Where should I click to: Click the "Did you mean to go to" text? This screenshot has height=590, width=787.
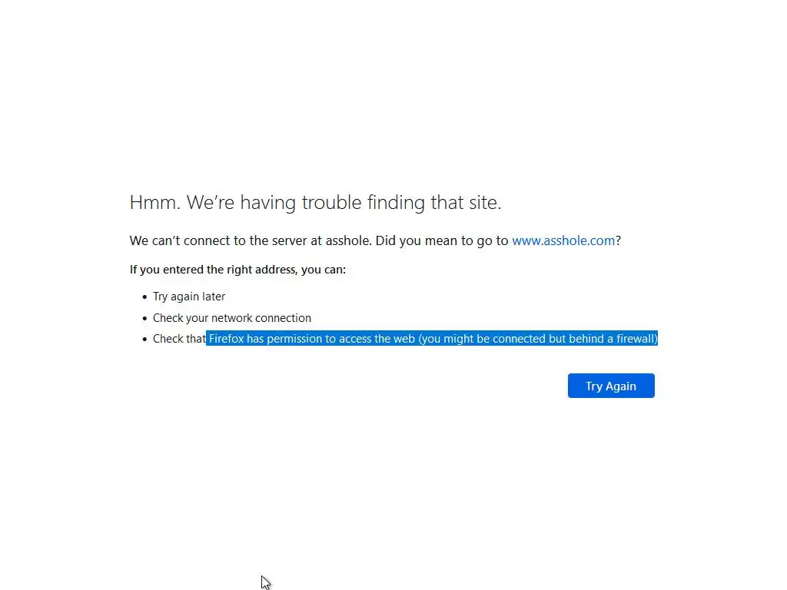click(x=442, y=240)
